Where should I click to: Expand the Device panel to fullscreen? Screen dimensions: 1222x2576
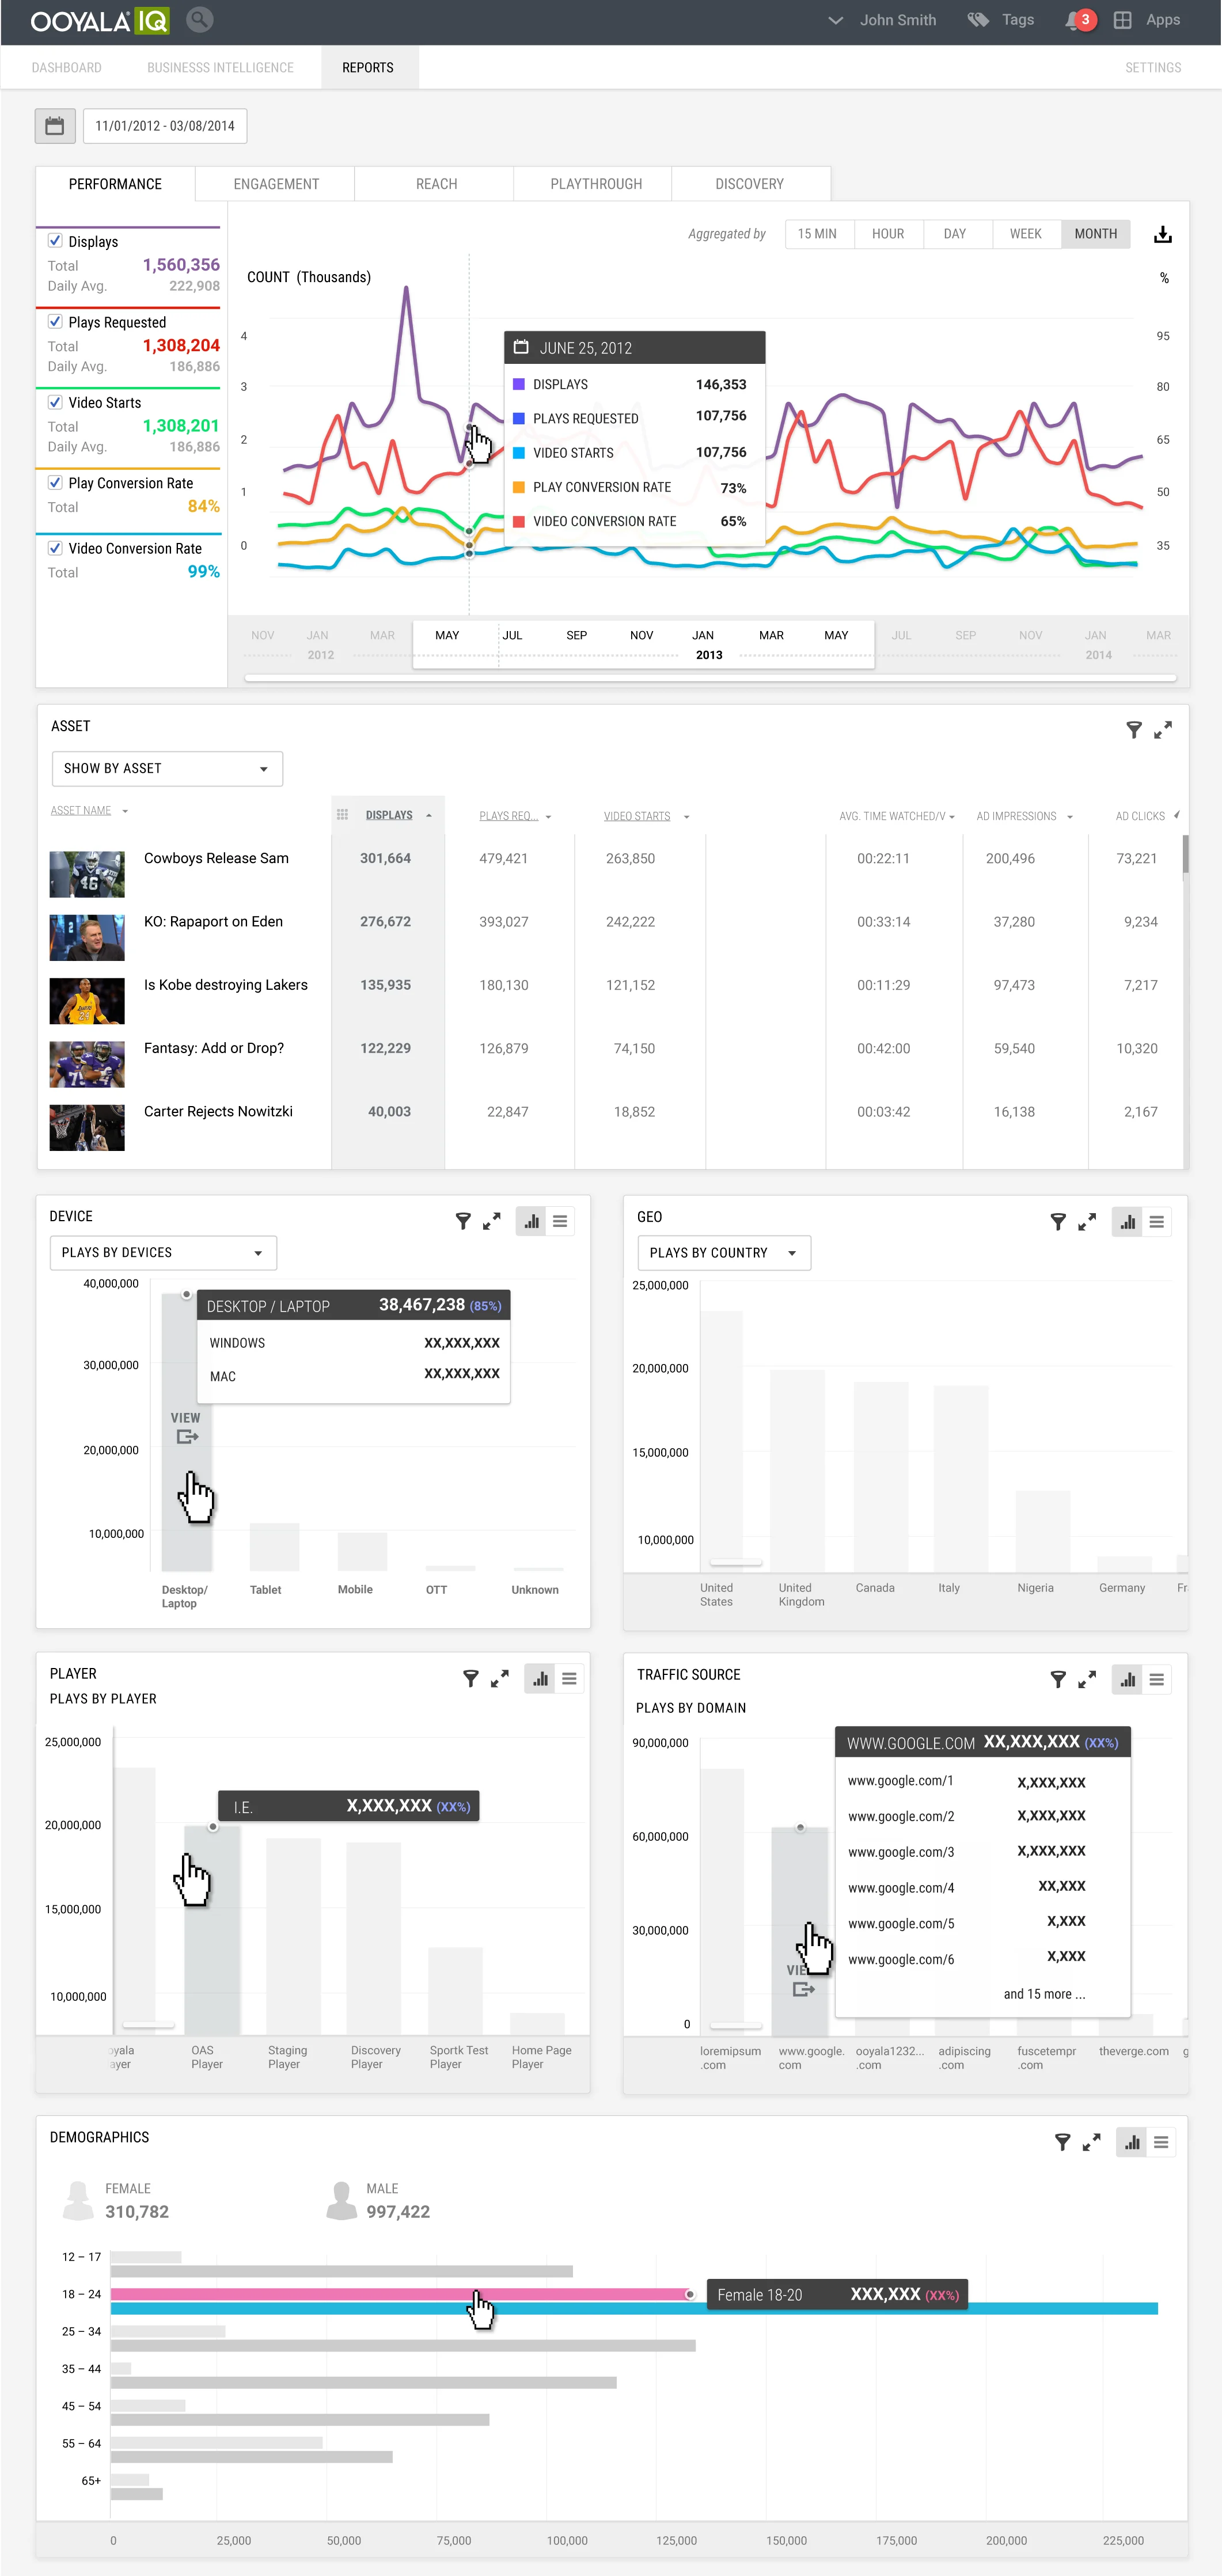(491, 1221)
